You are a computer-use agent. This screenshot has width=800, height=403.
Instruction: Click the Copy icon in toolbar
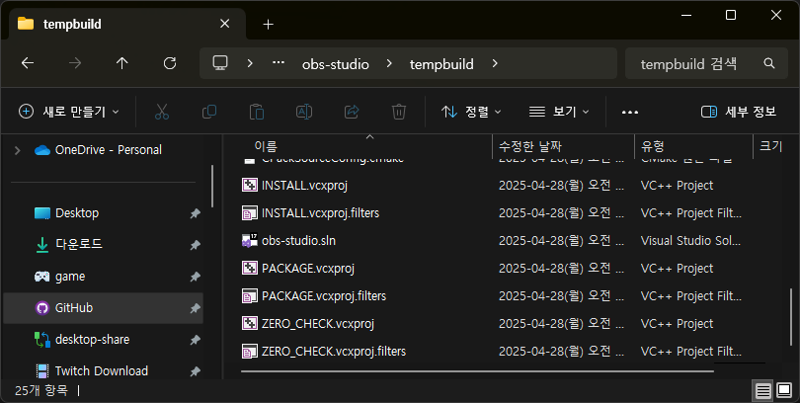[x=209, y=112]
